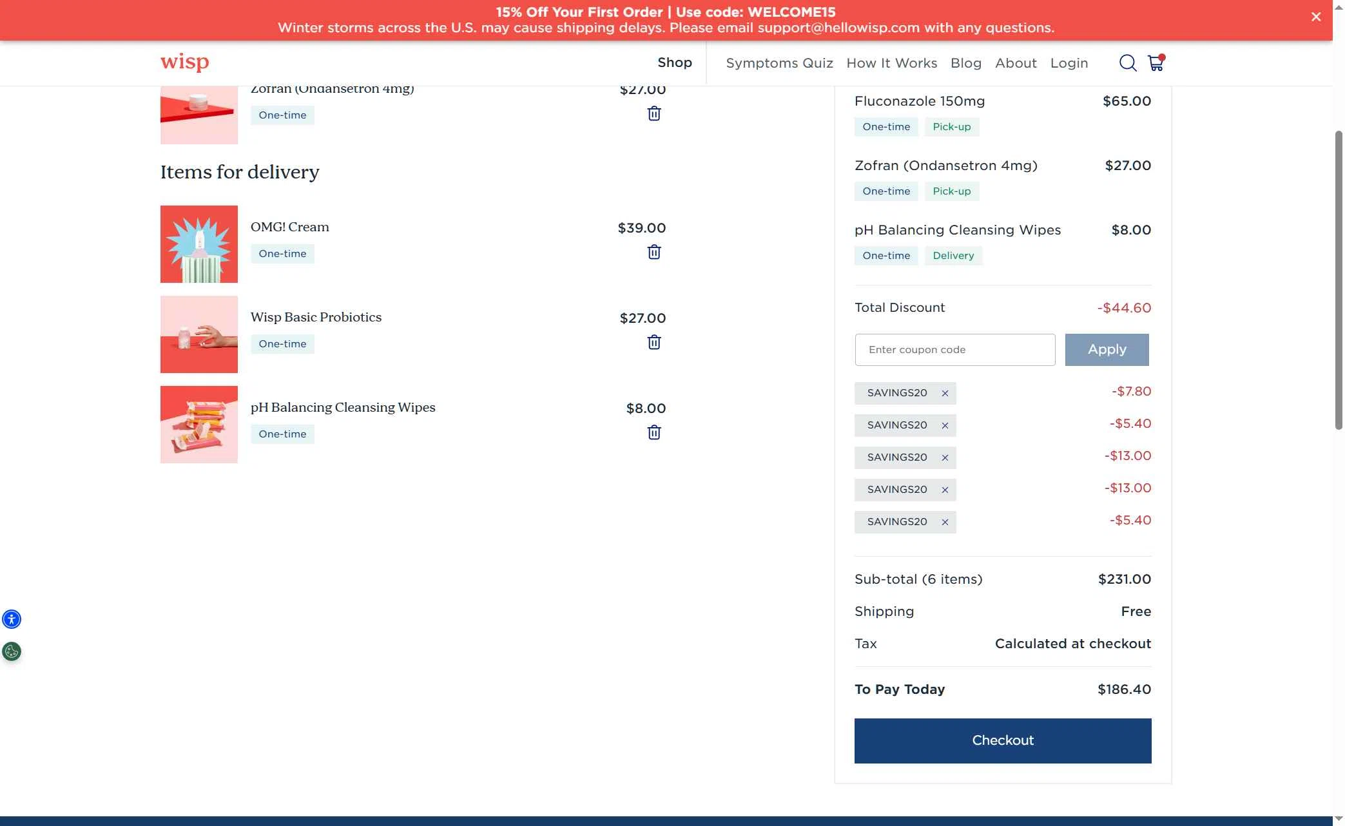Focus the Enter coupon code field
The height and width of the screenshot is (826, 1345).
(954, 350)
